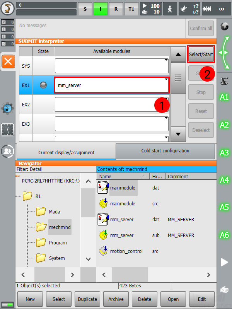The image size is (232, 309).
Task: Open the tool/base T? B? selection icon
Action: tap(189, 9)
